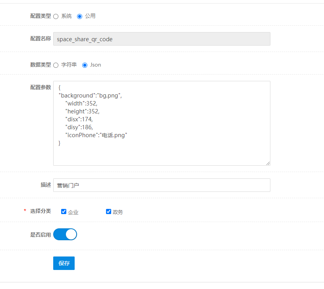Click the 是否启用 field label

coord(40,235)
